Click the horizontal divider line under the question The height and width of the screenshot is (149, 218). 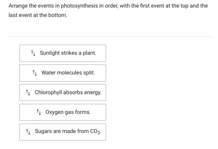pyautogui.click(x=110, y=37)
